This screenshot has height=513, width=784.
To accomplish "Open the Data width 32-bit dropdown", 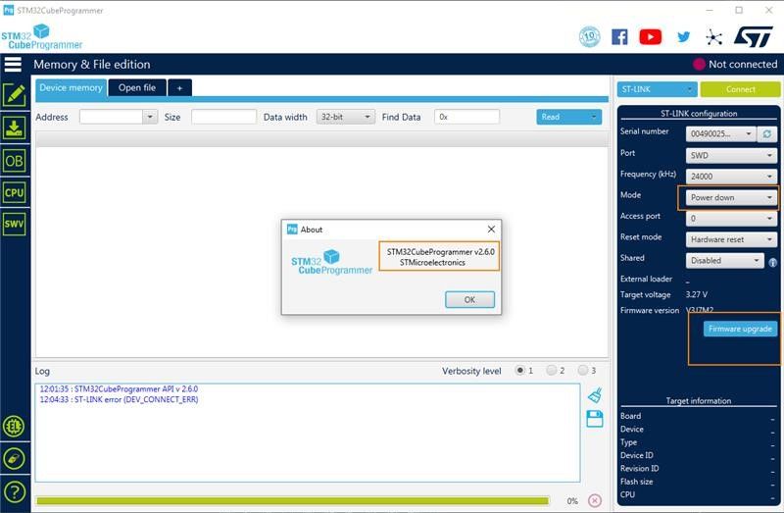I will click(x=346, y=117).
